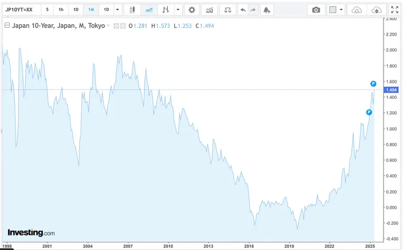The image size is (406, 250).
Task: Collapse the Japan 10-Year legend box
Action: coord(7,25)
